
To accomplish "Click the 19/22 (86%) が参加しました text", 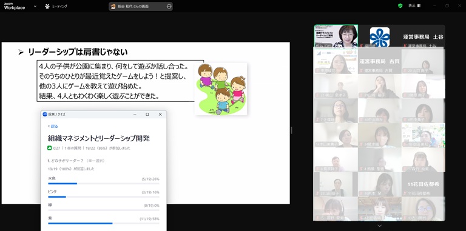I will [x=107, y=148].
